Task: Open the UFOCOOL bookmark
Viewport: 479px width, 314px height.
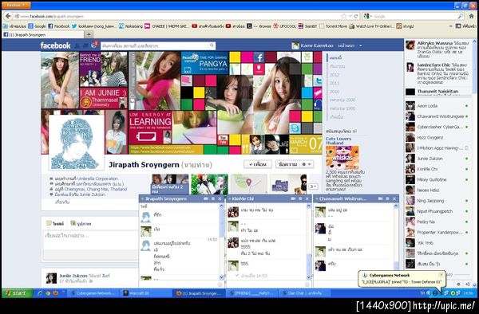Action: pyautogui.click(x=284, y=26)
